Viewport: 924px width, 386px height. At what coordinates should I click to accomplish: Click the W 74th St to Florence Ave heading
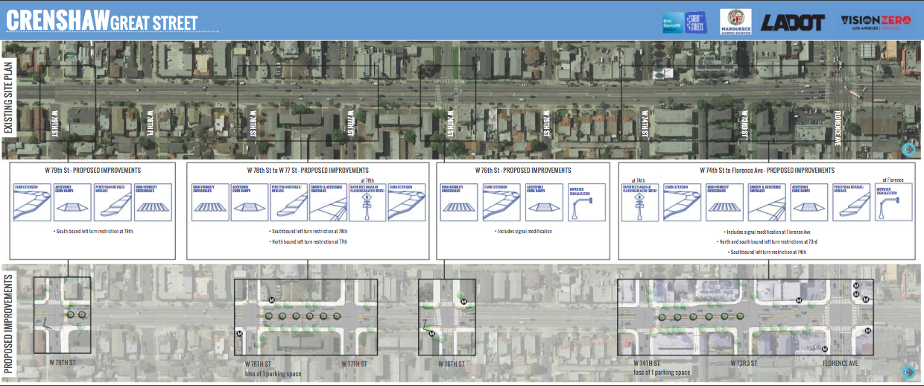[767, 171]
